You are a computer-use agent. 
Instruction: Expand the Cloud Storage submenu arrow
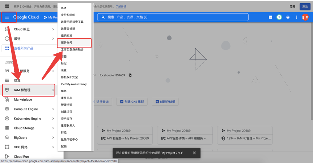coord(53,128)
